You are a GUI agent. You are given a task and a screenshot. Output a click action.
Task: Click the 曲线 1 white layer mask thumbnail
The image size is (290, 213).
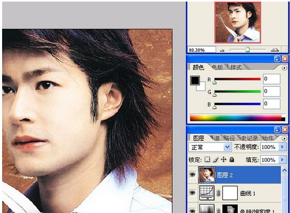230,193
